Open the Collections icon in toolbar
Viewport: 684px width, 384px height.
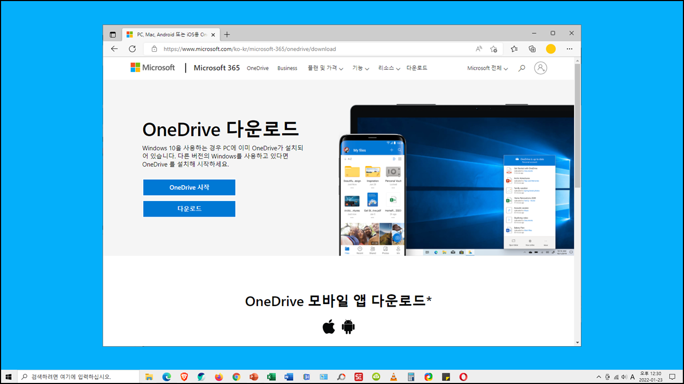pyautogui.click(x=532, y=49)
